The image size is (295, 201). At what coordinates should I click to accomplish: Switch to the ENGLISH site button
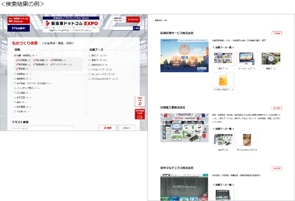coord(133,20)
